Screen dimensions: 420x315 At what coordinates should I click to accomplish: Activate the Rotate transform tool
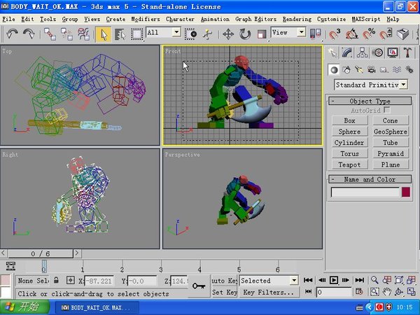tap(245, 33)
